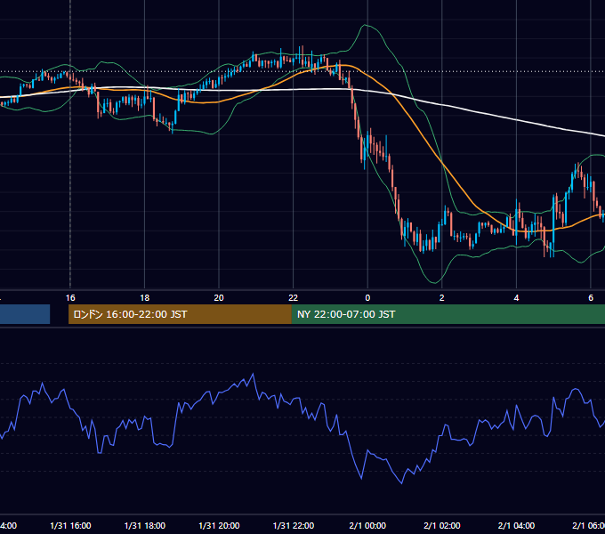Viewport: 605px width, 534px height.
Task: Click the 2/1 02:00 time label
Action: 442,525
